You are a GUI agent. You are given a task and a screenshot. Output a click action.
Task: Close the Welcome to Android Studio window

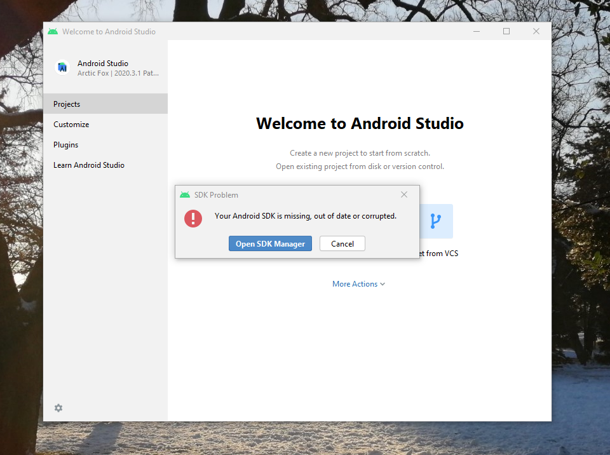[536, 31]
